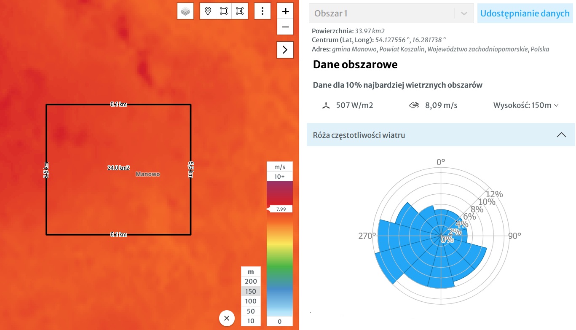Select 50 m height option
This screenshot has height=330, width=576.
[x=251, y=311]
